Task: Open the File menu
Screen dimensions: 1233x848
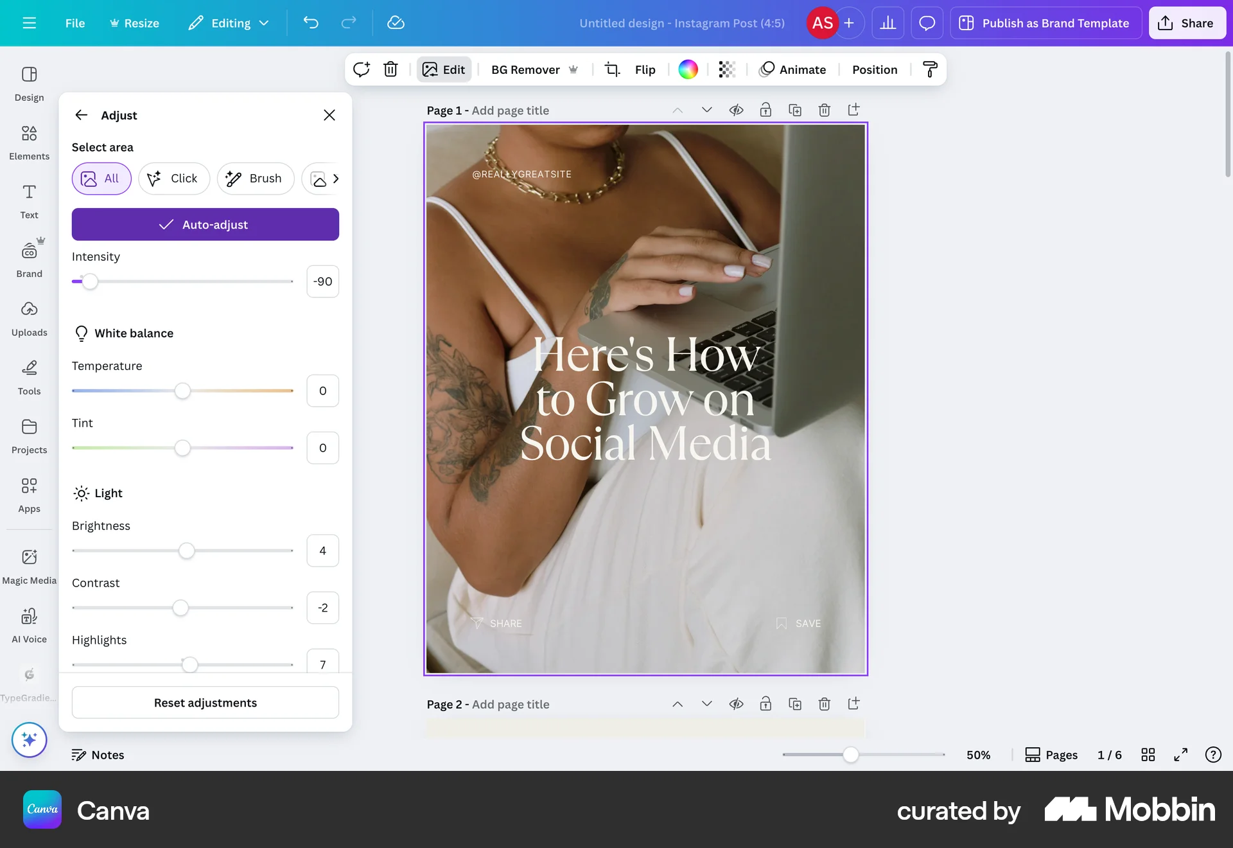Action: [x=74, y=23]
